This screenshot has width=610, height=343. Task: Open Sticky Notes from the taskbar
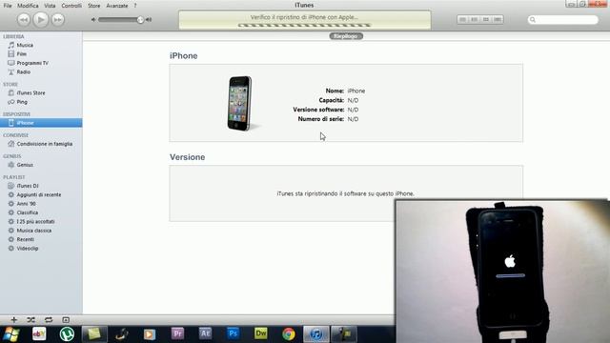coord(94,334)
